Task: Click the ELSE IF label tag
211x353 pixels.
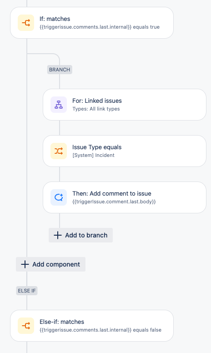Action: [x=27, y=291]
